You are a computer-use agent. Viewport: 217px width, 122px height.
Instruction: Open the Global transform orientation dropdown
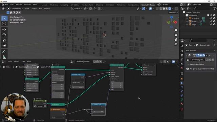[77, 8]
